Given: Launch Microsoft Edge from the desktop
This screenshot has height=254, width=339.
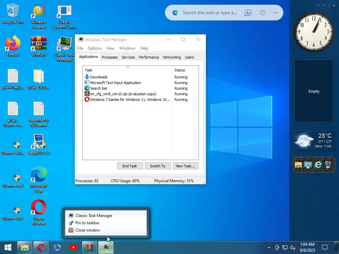Looking at the screenshot, I should (39, 180).
